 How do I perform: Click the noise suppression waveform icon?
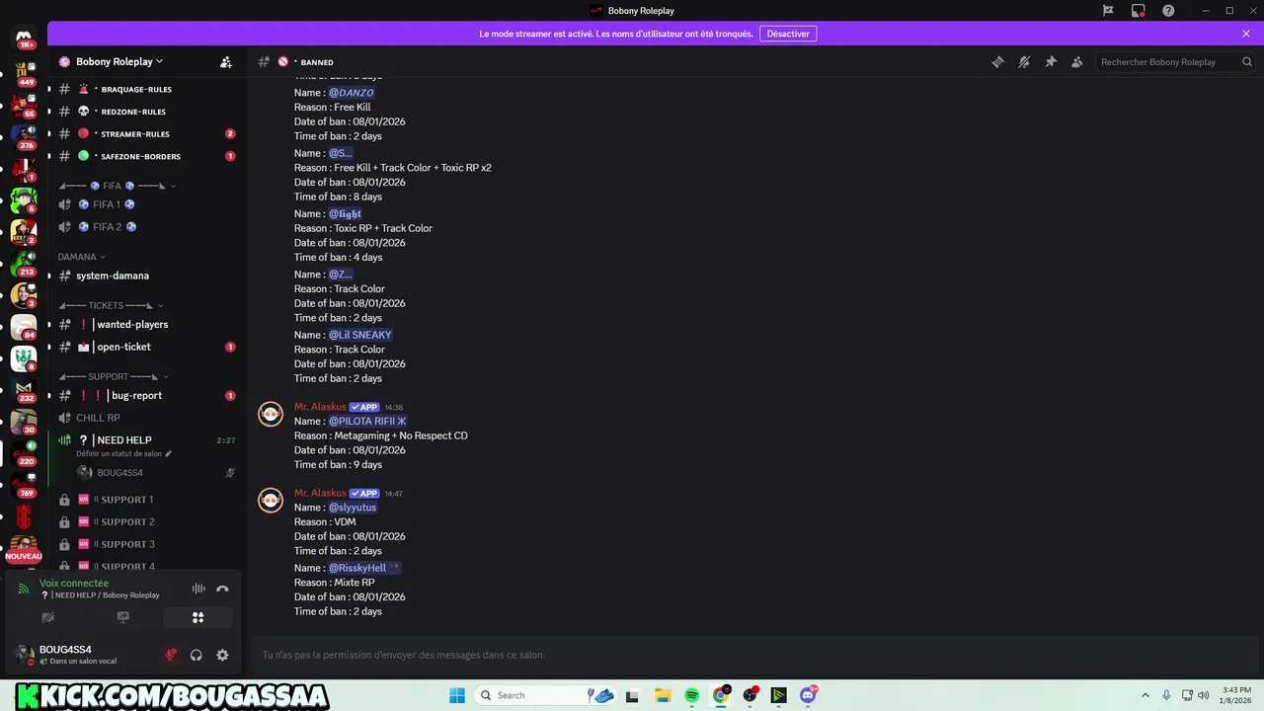(198, 589)
